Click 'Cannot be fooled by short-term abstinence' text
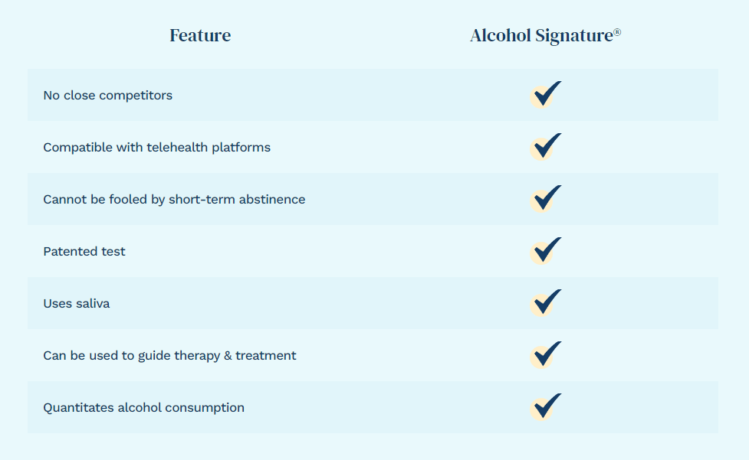 click(174, 200)
